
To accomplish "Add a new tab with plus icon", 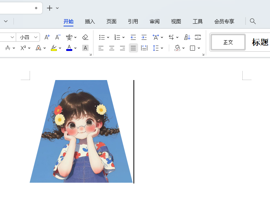I will click(50, 8).
